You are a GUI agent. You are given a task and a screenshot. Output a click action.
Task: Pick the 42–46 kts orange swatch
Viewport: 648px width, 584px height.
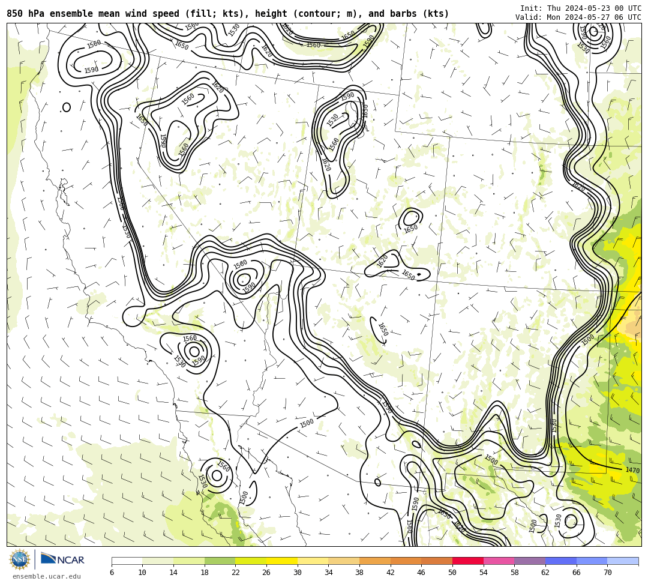(x=406, y=561)
